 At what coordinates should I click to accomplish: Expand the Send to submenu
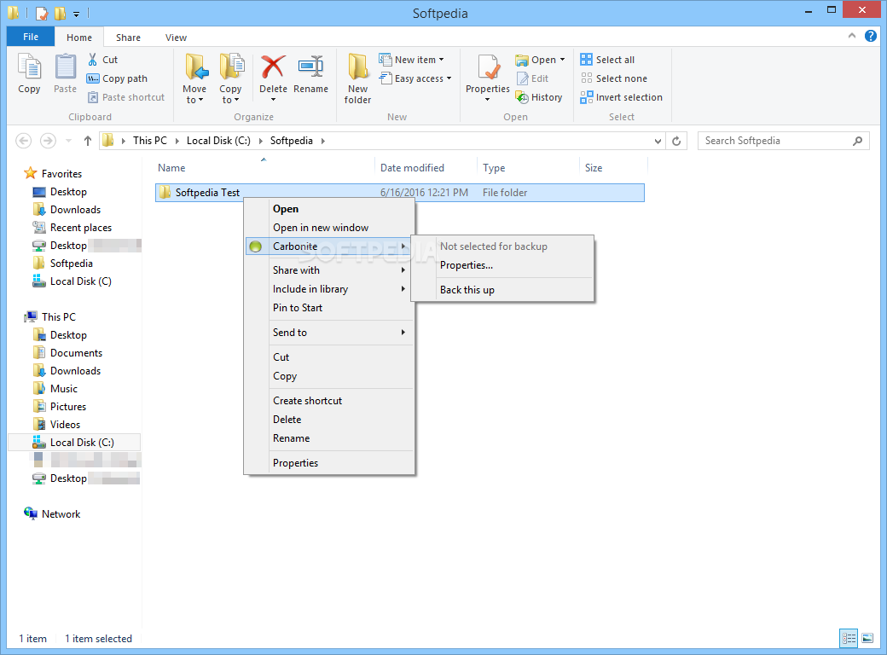coord(329,332)
